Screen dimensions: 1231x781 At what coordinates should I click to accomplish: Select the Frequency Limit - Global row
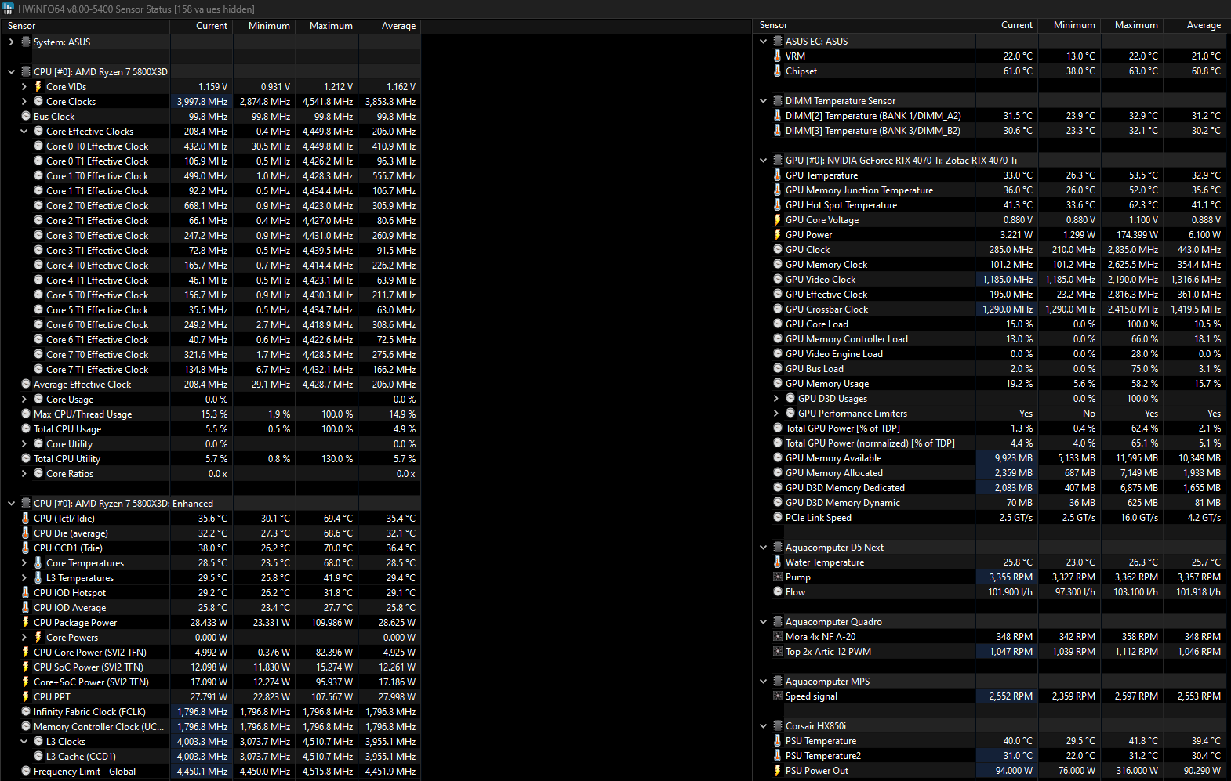pyautogui.click(x=210, y=771)
